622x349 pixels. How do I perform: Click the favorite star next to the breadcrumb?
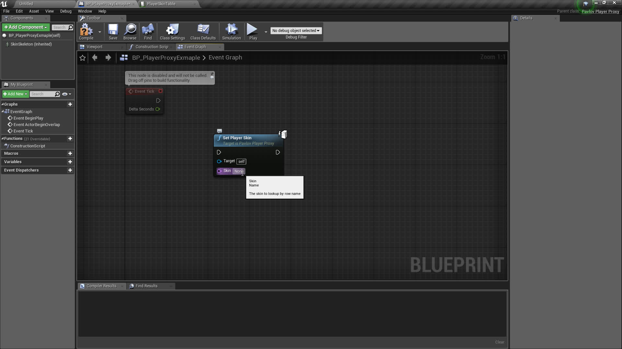[83, 58]
